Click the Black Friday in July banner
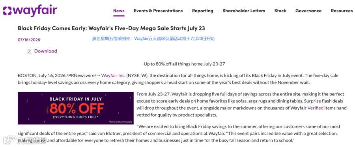 click(x=76, y=108)
